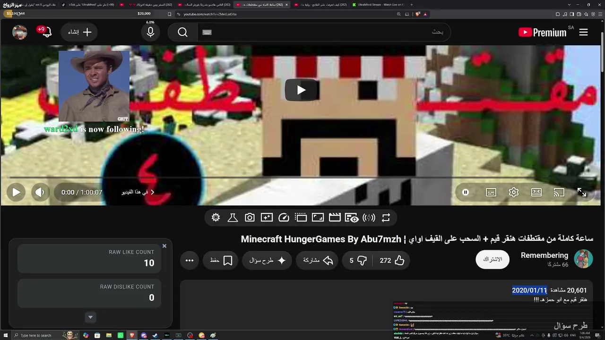Click the video title heading text

click(x=417, y=239)
